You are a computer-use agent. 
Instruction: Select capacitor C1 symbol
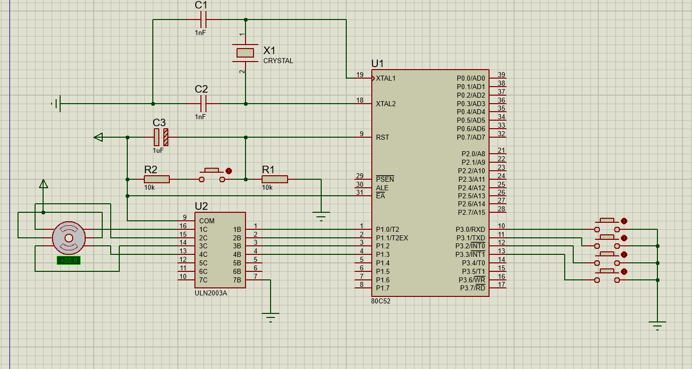[x=203, y=20]
